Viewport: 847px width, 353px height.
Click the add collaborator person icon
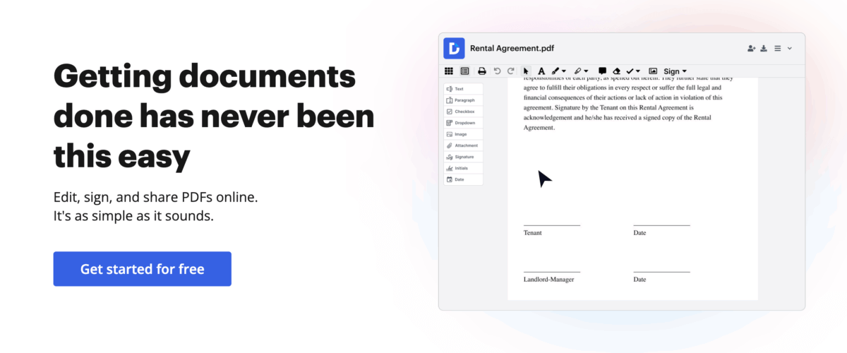pyautogui.click(x=752, y=49)
